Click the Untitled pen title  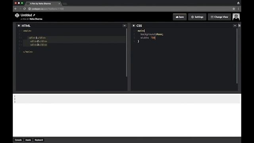click(x=26, y=15)
